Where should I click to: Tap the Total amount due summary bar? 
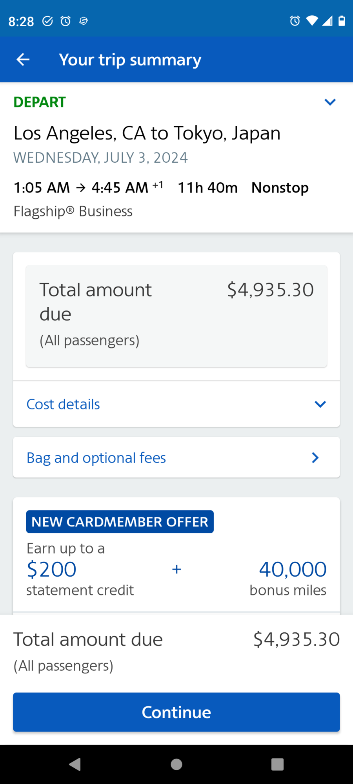[176, 647]
